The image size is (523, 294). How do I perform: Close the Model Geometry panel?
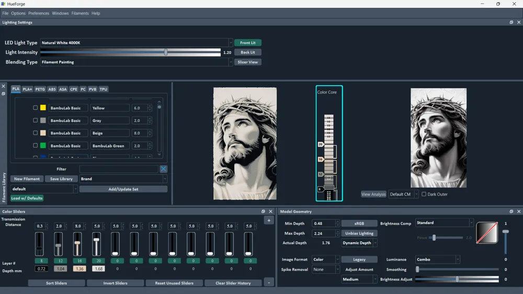(x=519, y=211)
